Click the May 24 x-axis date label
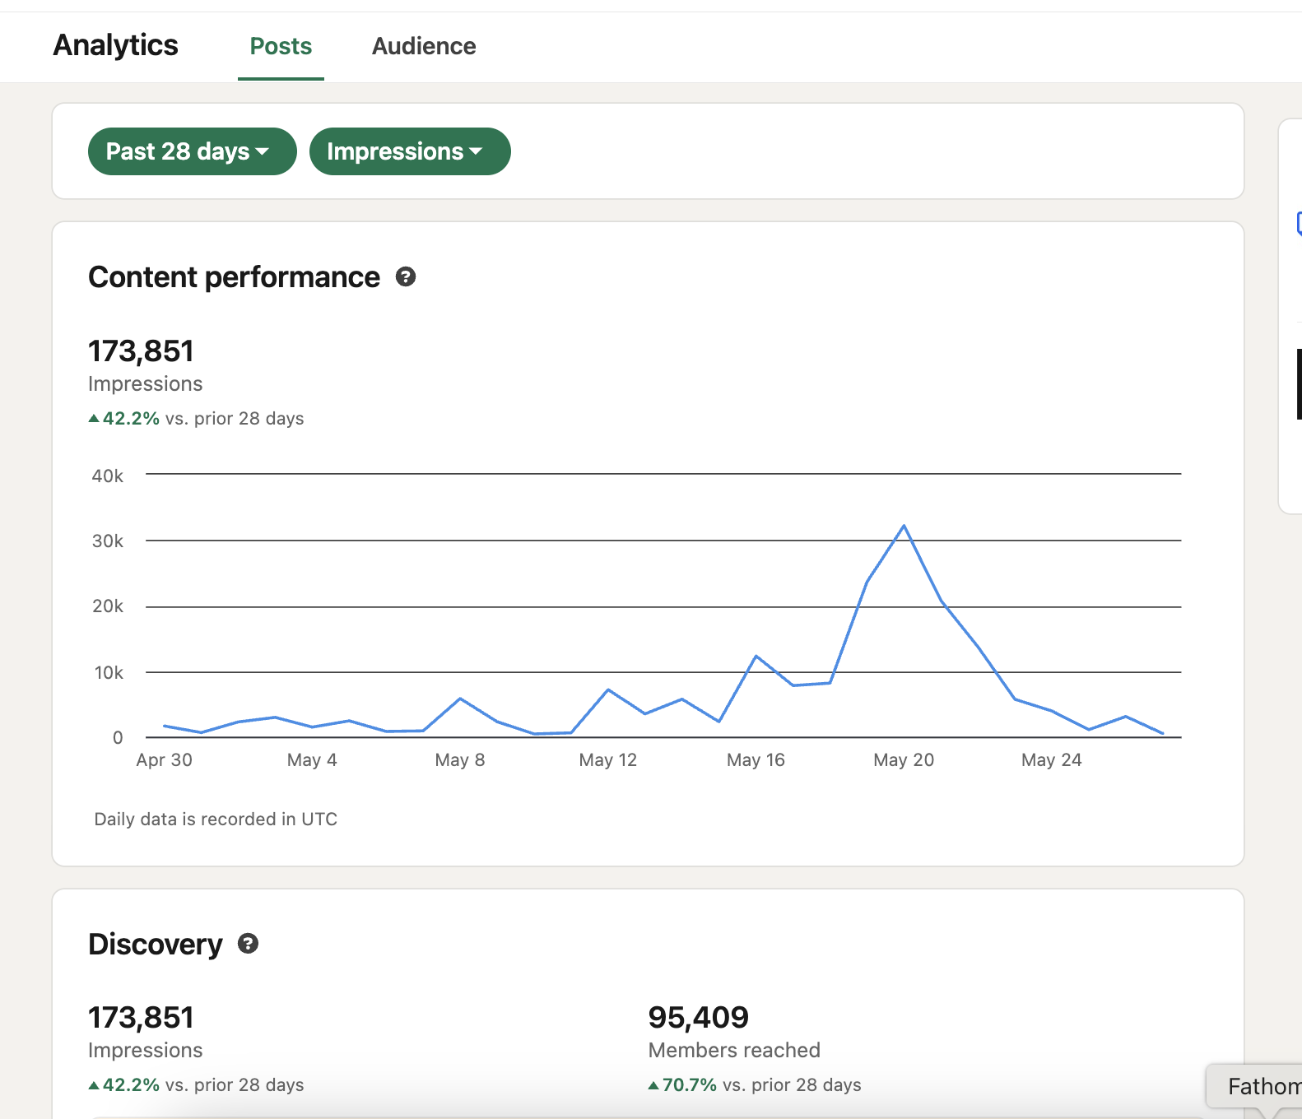 pos(1051,760)
